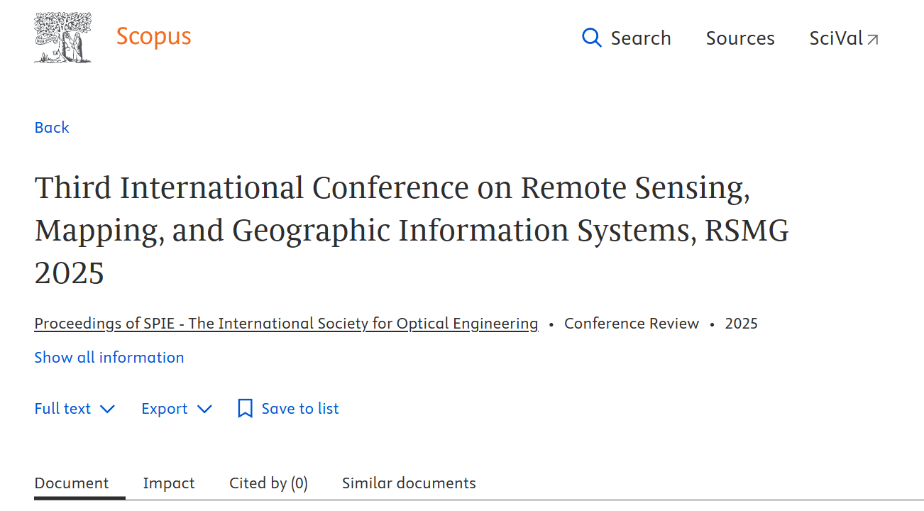Open the Export dropdown menu
This screenshot has width=924, height=511.
point(165,409)
